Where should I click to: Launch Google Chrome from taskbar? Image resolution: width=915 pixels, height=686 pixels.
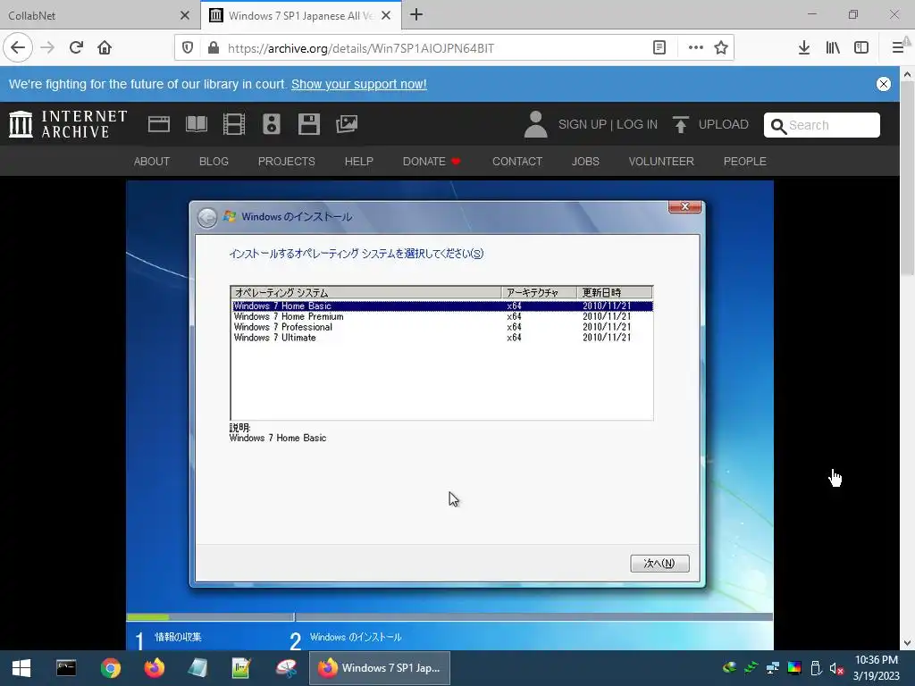coord(110,668)
